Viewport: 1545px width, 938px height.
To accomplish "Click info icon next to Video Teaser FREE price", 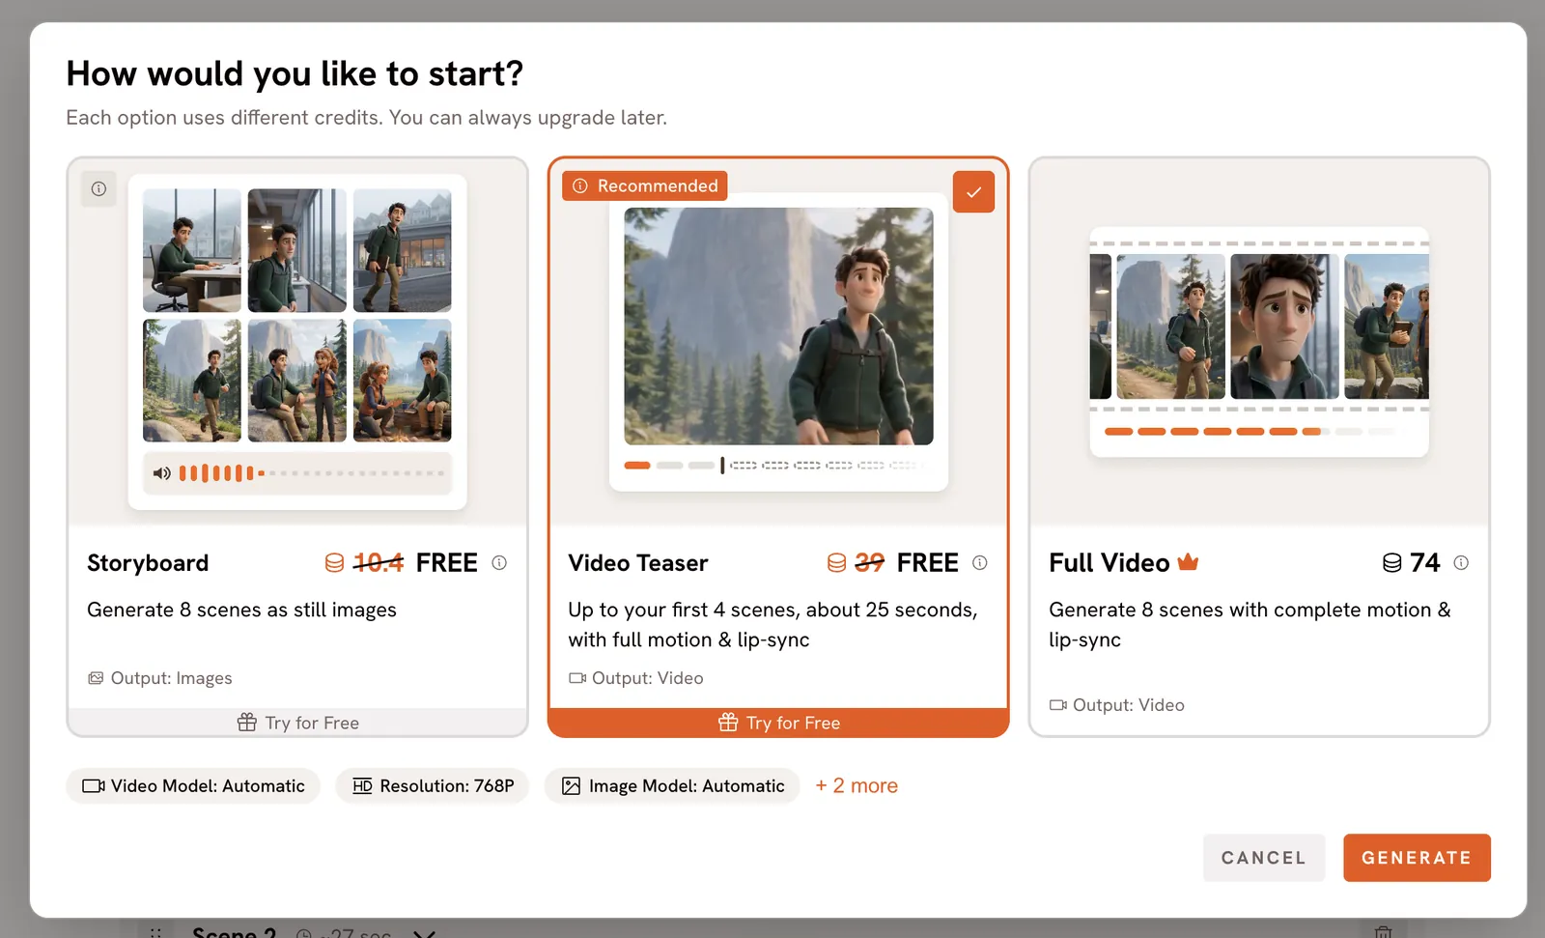I will (980, 562).
